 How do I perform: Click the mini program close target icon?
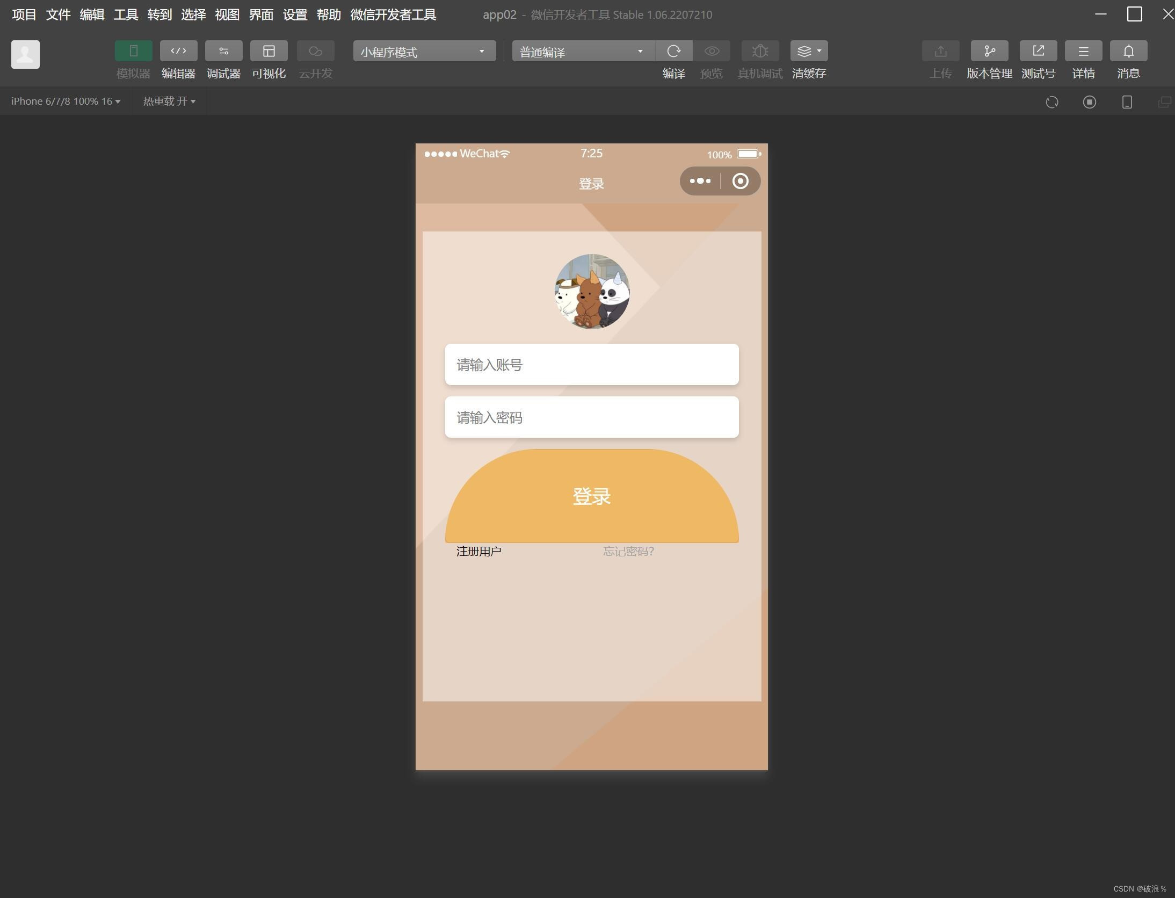pyautogui.click(x=740, y=181)
